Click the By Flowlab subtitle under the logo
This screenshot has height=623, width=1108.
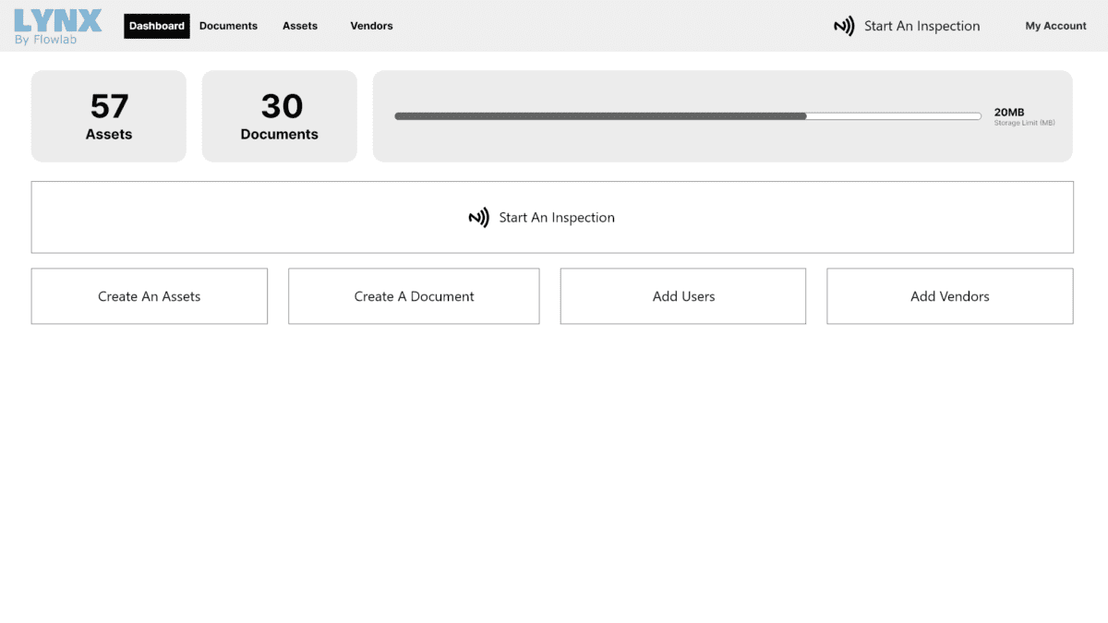(45, 40)
